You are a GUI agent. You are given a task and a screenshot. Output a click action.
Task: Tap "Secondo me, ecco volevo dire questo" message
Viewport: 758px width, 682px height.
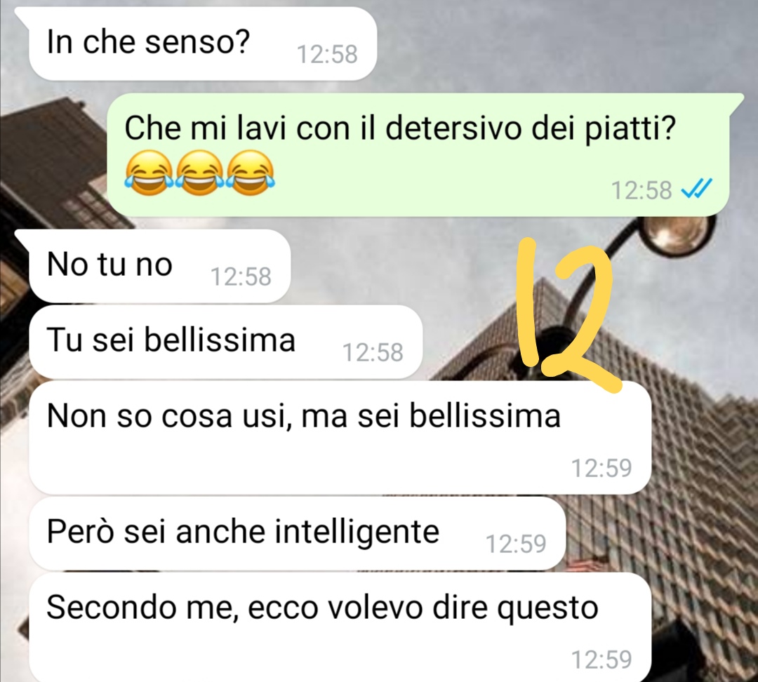[x=340, y=627]
